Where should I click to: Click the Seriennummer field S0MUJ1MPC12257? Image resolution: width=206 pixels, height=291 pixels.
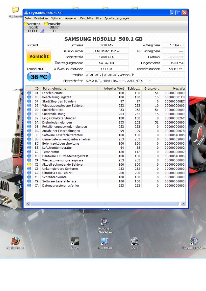click(106, 51)
